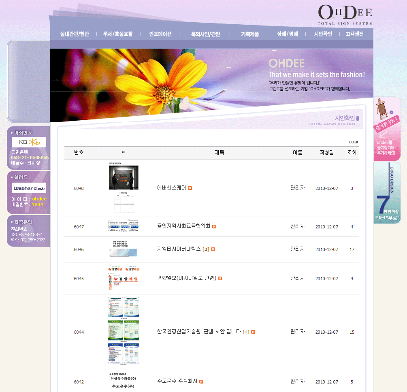Viewport: 407px width, 392px height.
Task: Click the 시안확인 page title heading
Action: coord(345,118)
